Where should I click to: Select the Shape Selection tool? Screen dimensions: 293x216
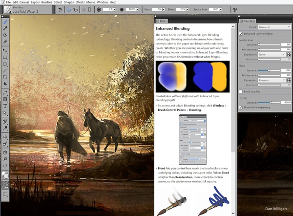tap(5, 113)
